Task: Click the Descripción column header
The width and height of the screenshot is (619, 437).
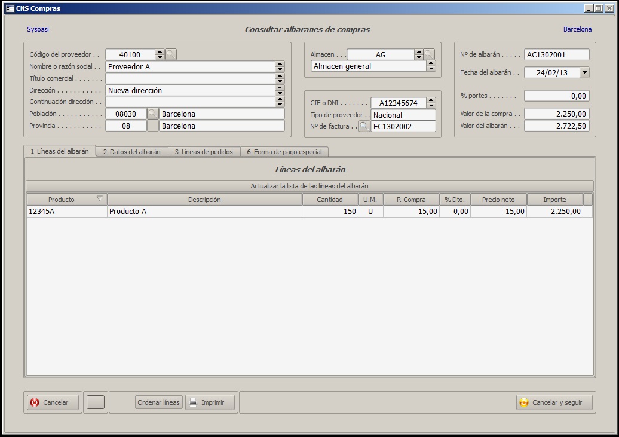Action: pos(204,200)
